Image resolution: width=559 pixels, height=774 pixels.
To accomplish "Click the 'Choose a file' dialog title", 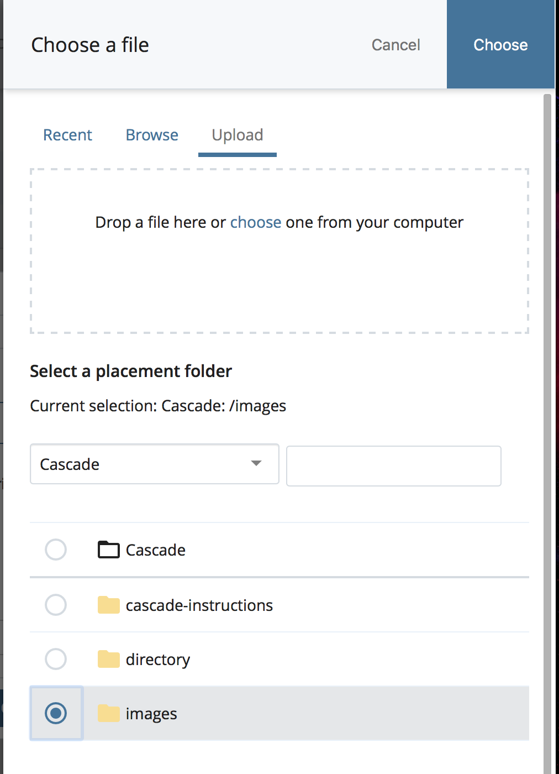I will tap(90, 45).
